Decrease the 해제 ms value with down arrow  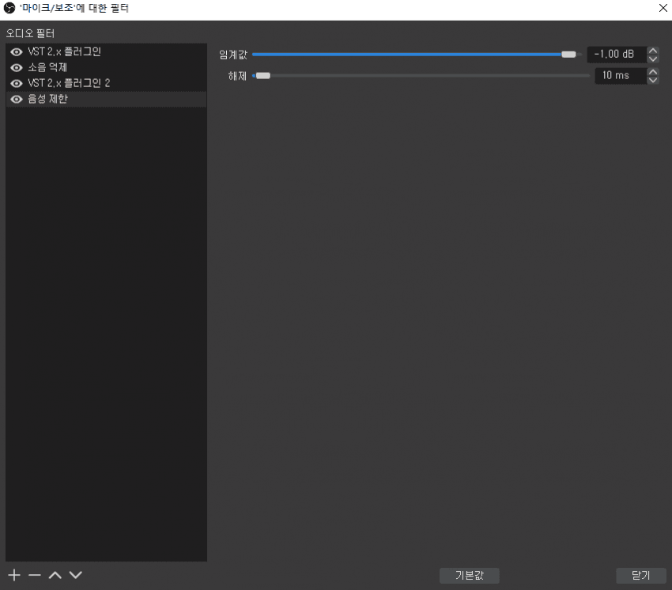click(x=653, y=80)
